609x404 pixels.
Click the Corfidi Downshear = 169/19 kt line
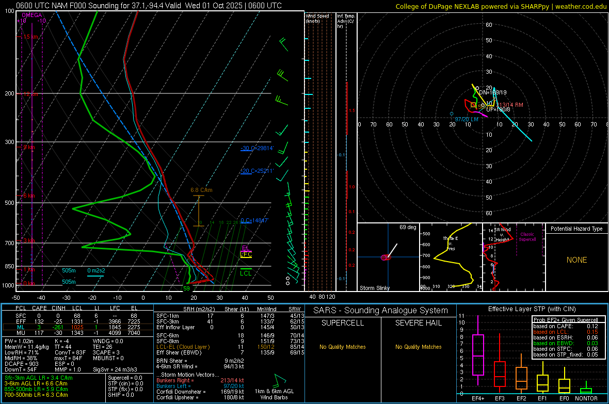[x=200, y=392]
